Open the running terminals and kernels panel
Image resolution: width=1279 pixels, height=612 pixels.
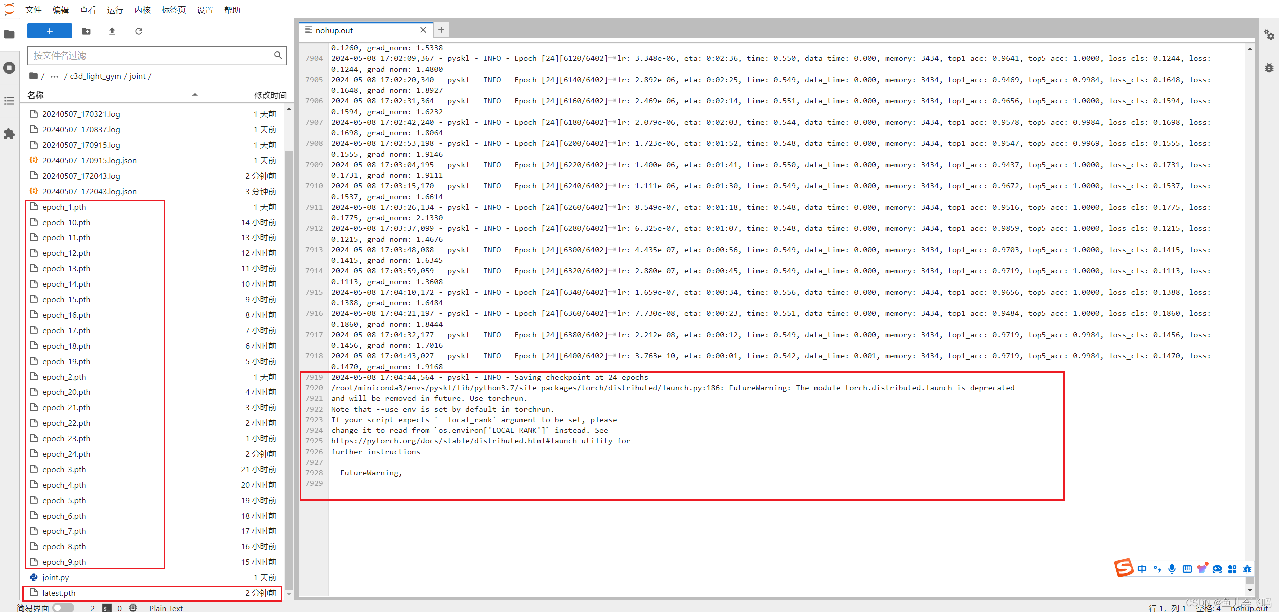pos(9,68)
